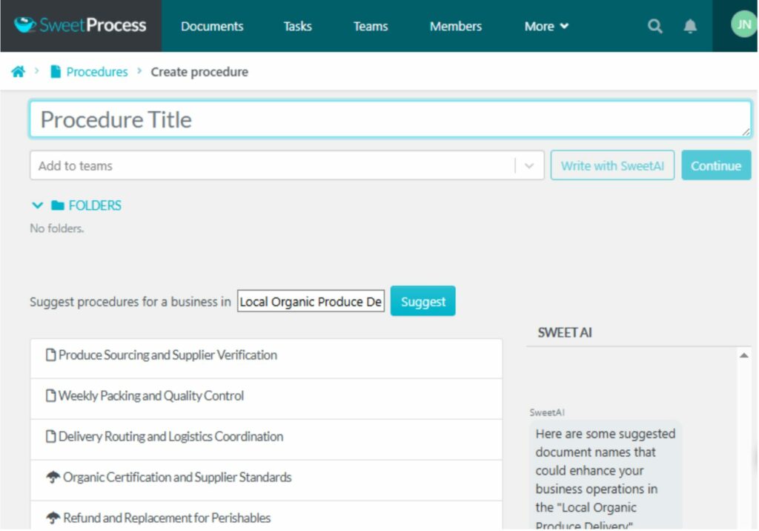Open the Add to teams dropdown arrow
Viewport: 759px width, 531px height.
click(529, 165)
